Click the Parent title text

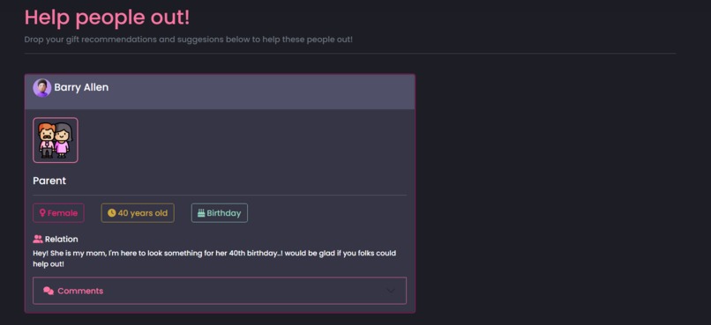click(49, 181)
